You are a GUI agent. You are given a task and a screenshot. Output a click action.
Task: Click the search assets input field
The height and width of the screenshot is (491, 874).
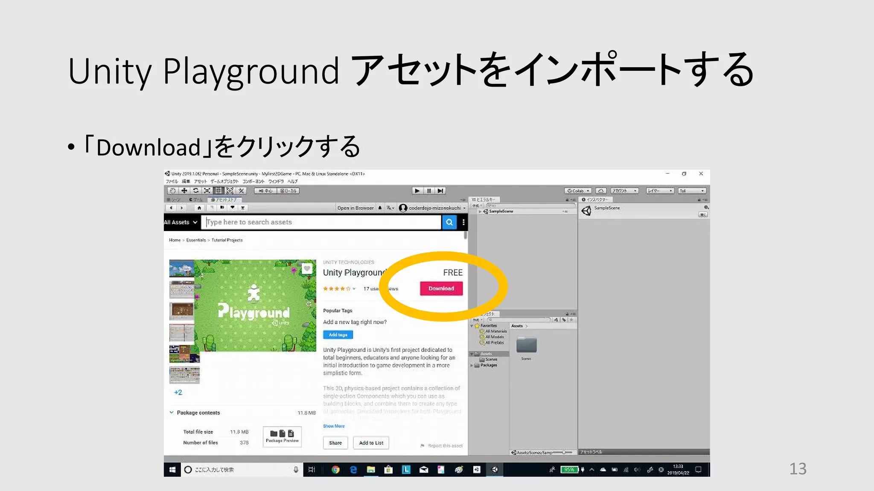coord(321,222)
